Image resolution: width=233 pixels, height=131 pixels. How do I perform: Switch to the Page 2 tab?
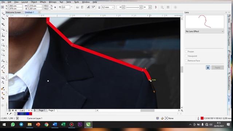[x=52, y=110]
